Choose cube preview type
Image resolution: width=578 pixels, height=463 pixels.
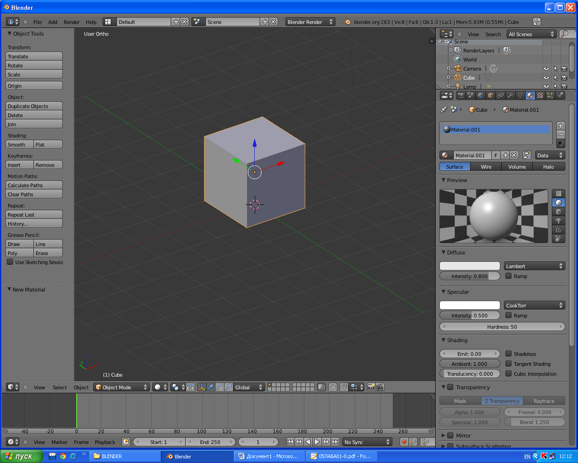coord(559,212)
